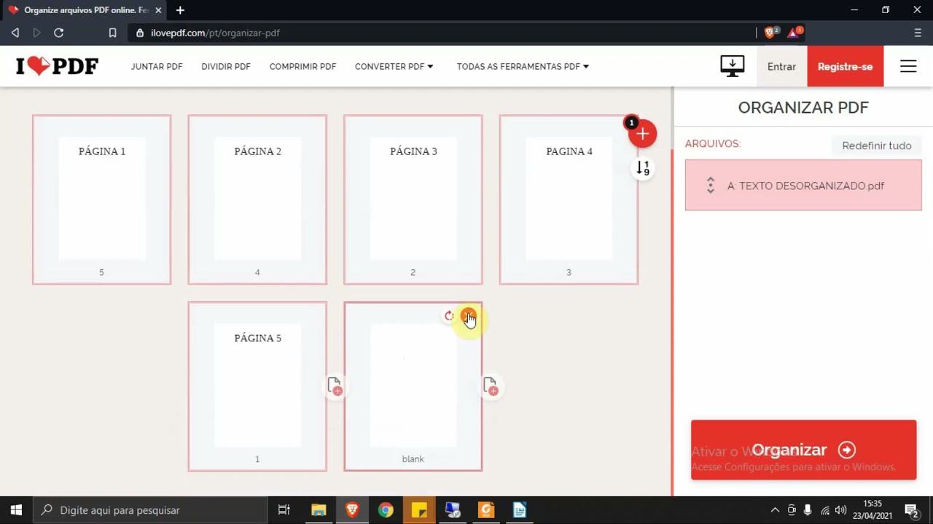This screenshot has height=524, width=933.
Task: Show hidden system tray icons
Action: click(775, 510)
